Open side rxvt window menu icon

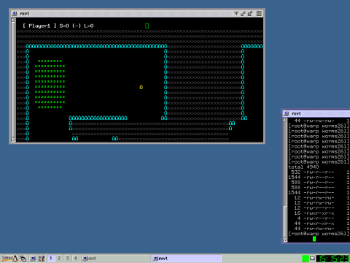pos(287,113)
